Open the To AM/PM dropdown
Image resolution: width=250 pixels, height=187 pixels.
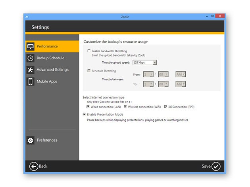(181, 84)
